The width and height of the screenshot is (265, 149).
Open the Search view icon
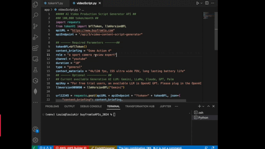click(x=35, y=15)
